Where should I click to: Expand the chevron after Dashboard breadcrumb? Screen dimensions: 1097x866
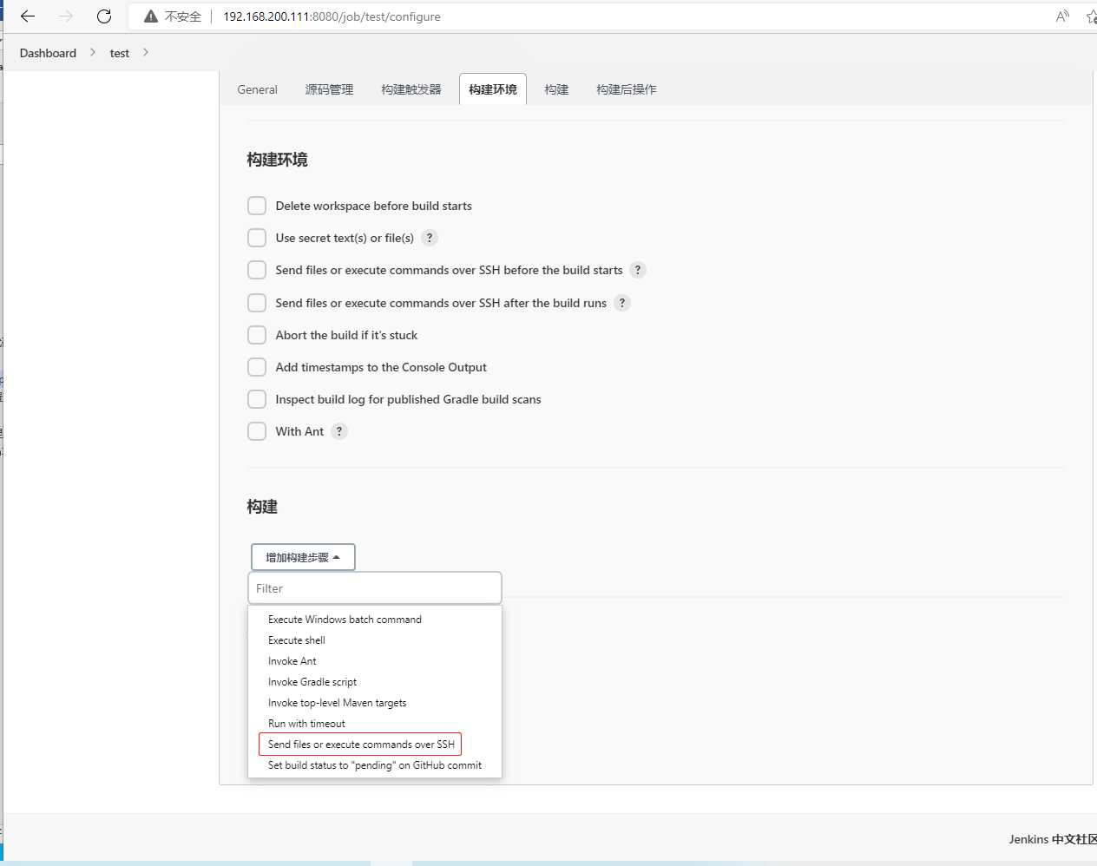93,52
